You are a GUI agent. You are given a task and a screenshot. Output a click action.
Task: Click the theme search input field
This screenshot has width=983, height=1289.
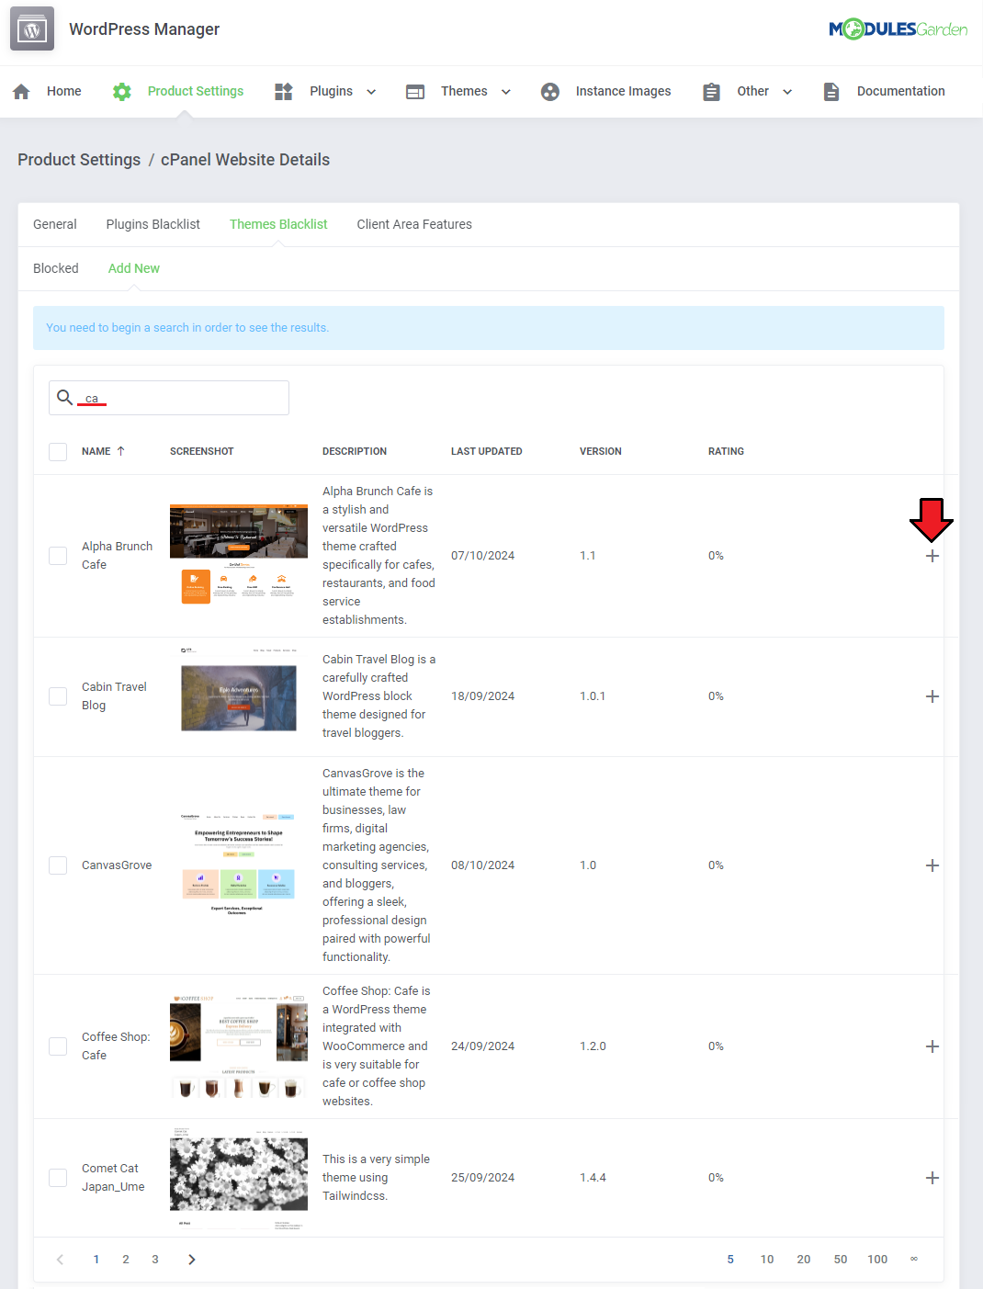click(169, 398)
